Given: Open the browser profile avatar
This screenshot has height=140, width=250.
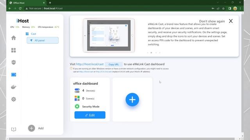Looking at the screenshot, I should pos(235,9).
